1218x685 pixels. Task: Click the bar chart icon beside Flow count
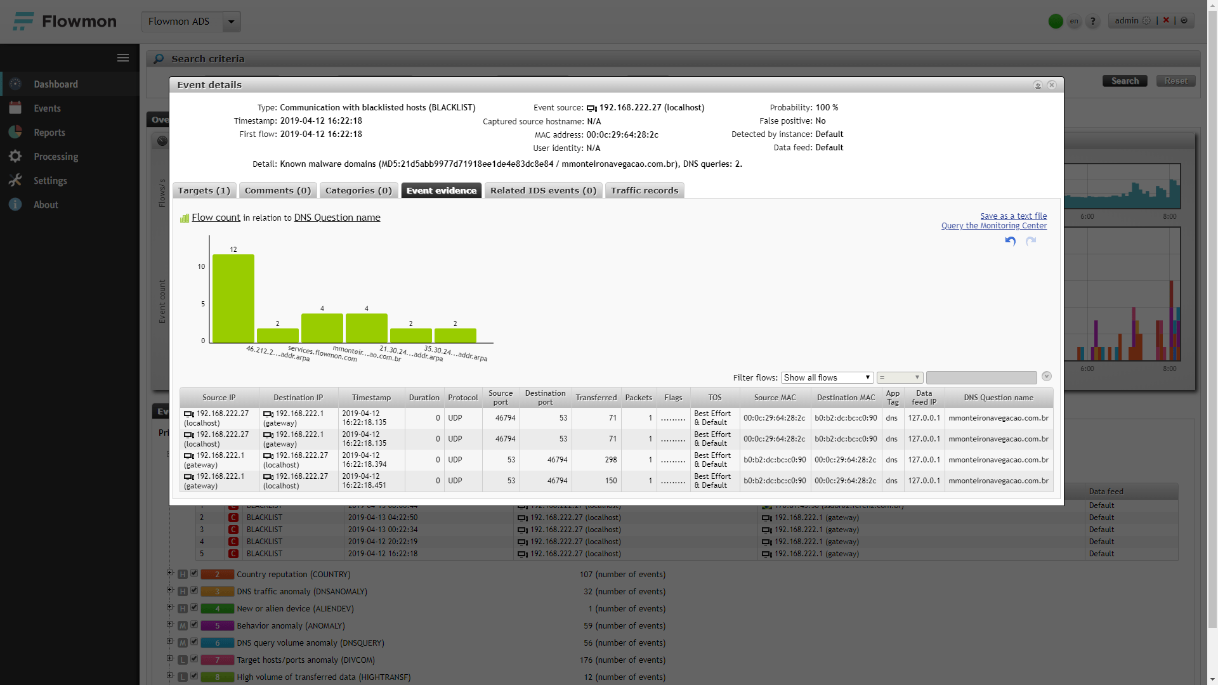point(185,218)
